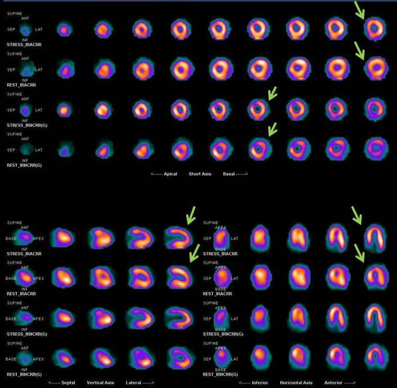Open the most basal short-axis REST_IRACRR slice
The width and height of the screenshot is (397, 388).
pyautogui.click(x=376, y=69)
